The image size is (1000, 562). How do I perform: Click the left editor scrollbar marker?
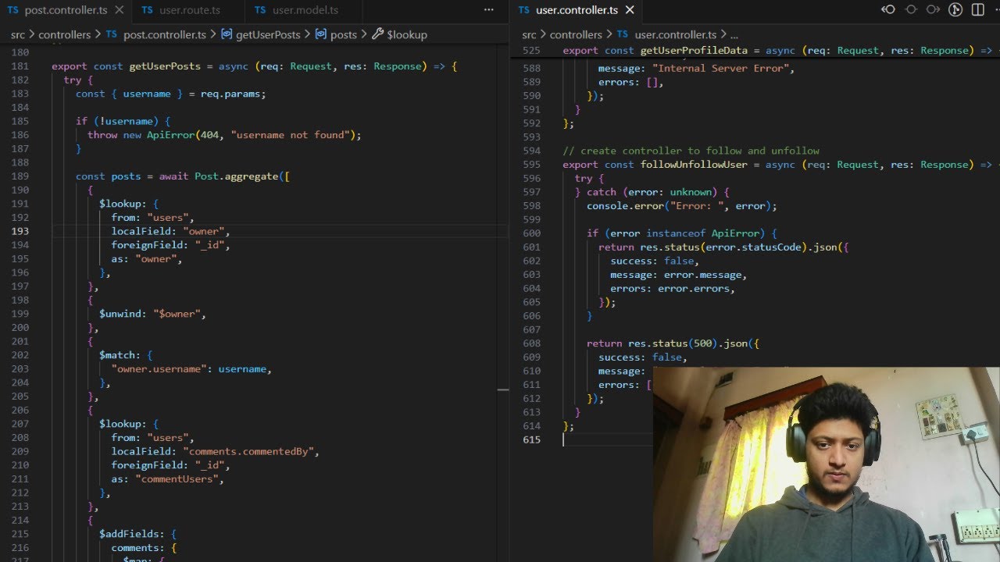click(503, 389)
